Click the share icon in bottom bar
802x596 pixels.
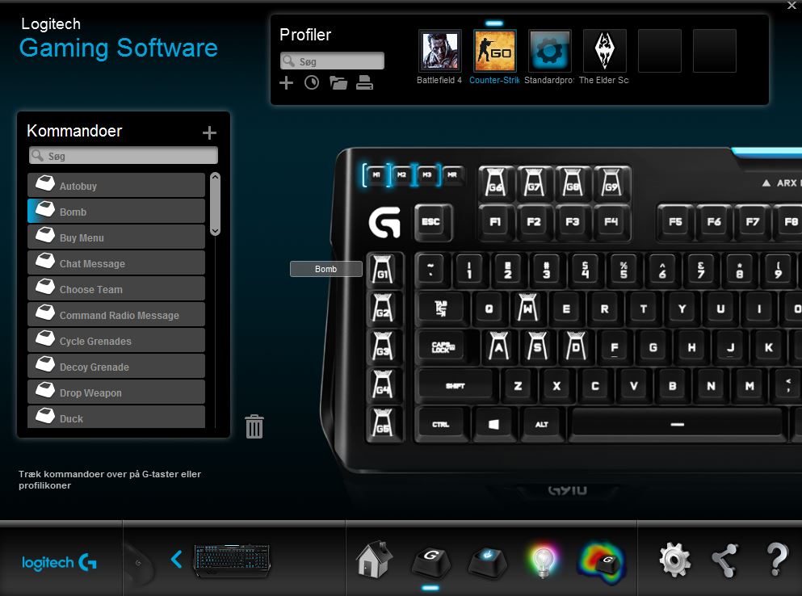click(725, 560)
